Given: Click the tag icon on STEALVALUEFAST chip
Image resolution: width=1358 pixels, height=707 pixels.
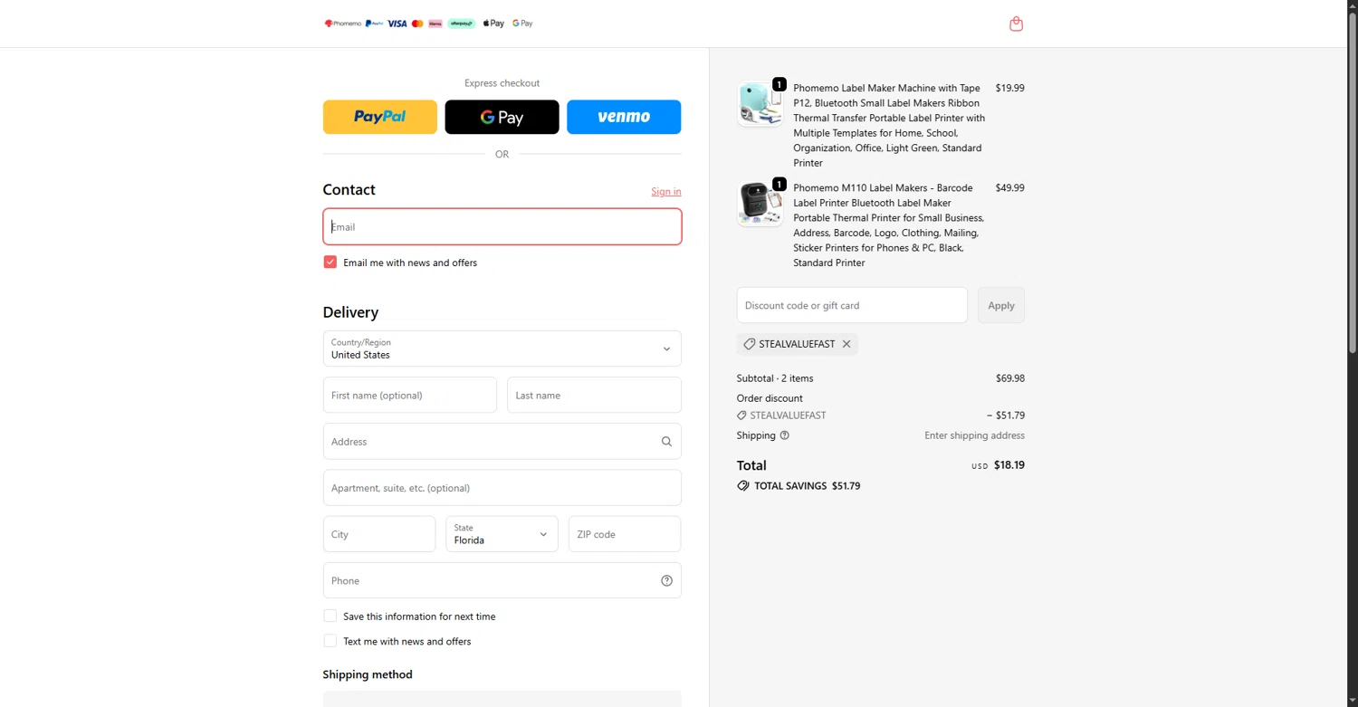Looking at the screenshot, I should pyautogui.click(x=749, y=344).
